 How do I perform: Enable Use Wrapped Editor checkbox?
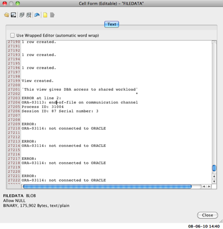click(x=13, y=35)
